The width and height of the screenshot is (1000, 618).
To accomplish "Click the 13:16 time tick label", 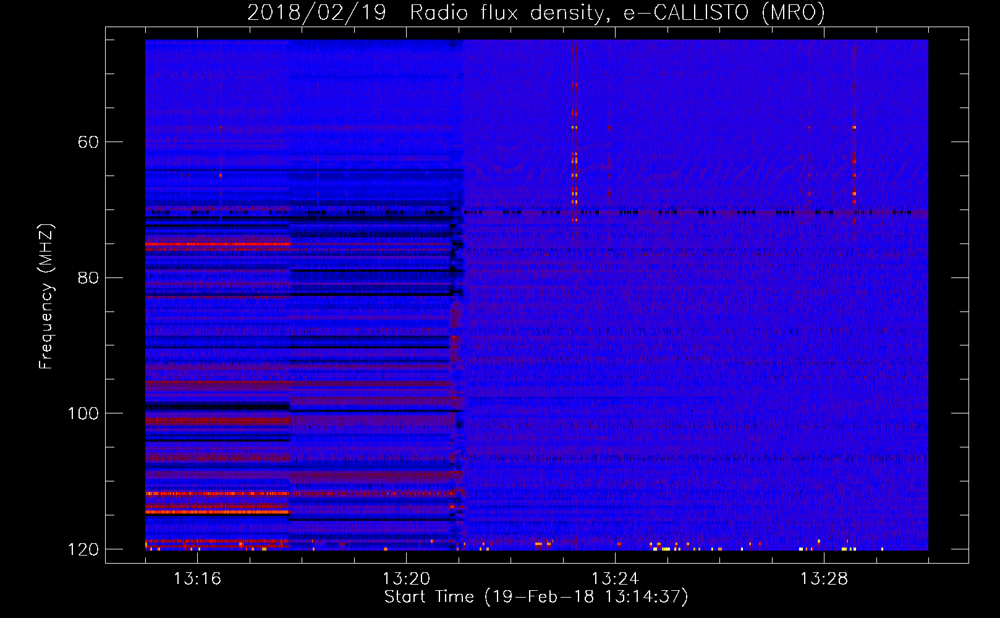I will click(197, 579).
